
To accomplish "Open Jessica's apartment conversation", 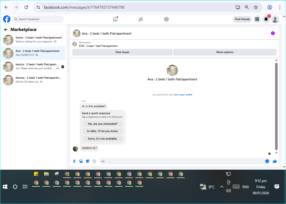I will tap(34, 67).
